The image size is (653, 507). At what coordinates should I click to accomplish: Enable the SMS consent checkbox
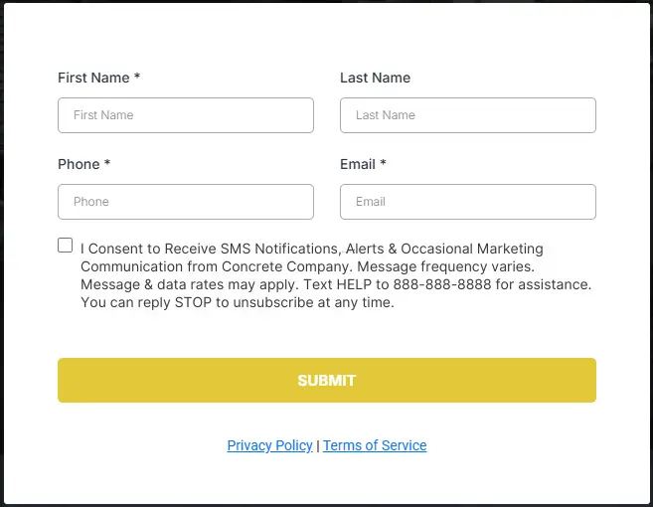coord(66,246)
